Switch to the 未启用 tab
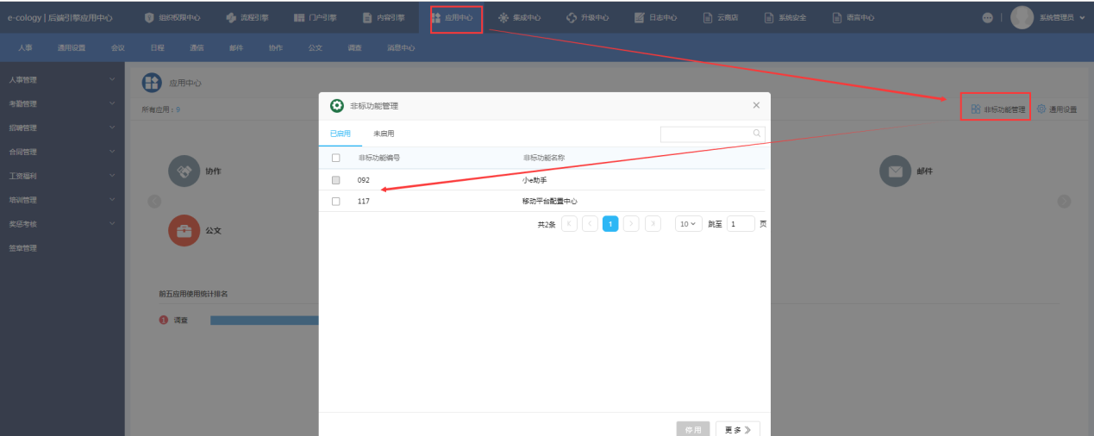Viewport: 1094px width, 436px height. (x=384, y=134)
